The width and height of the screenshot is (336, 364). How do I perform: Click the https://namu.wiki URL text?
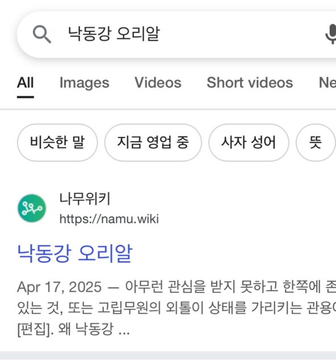point(109,219)
